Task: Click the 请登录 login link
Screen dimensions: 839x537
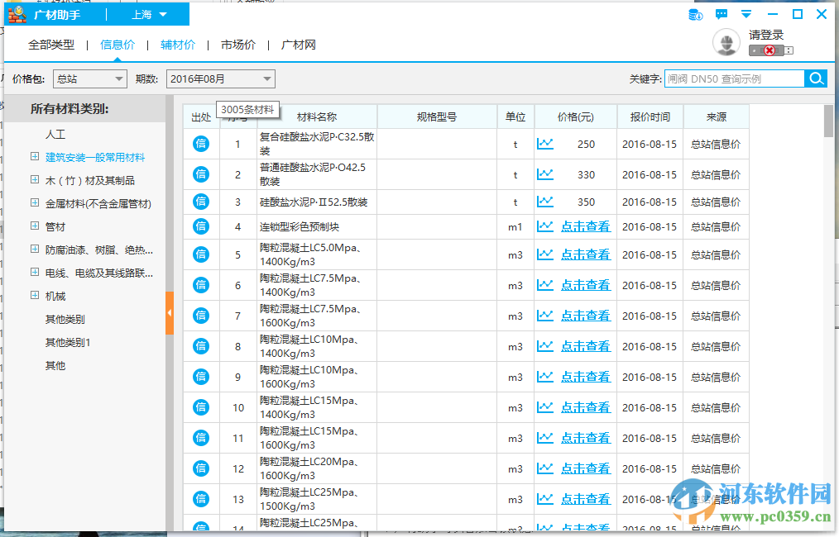Action: click(x=766, y=36)
